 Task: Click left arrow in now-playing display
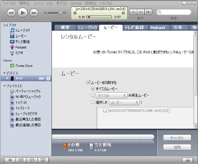75,13
